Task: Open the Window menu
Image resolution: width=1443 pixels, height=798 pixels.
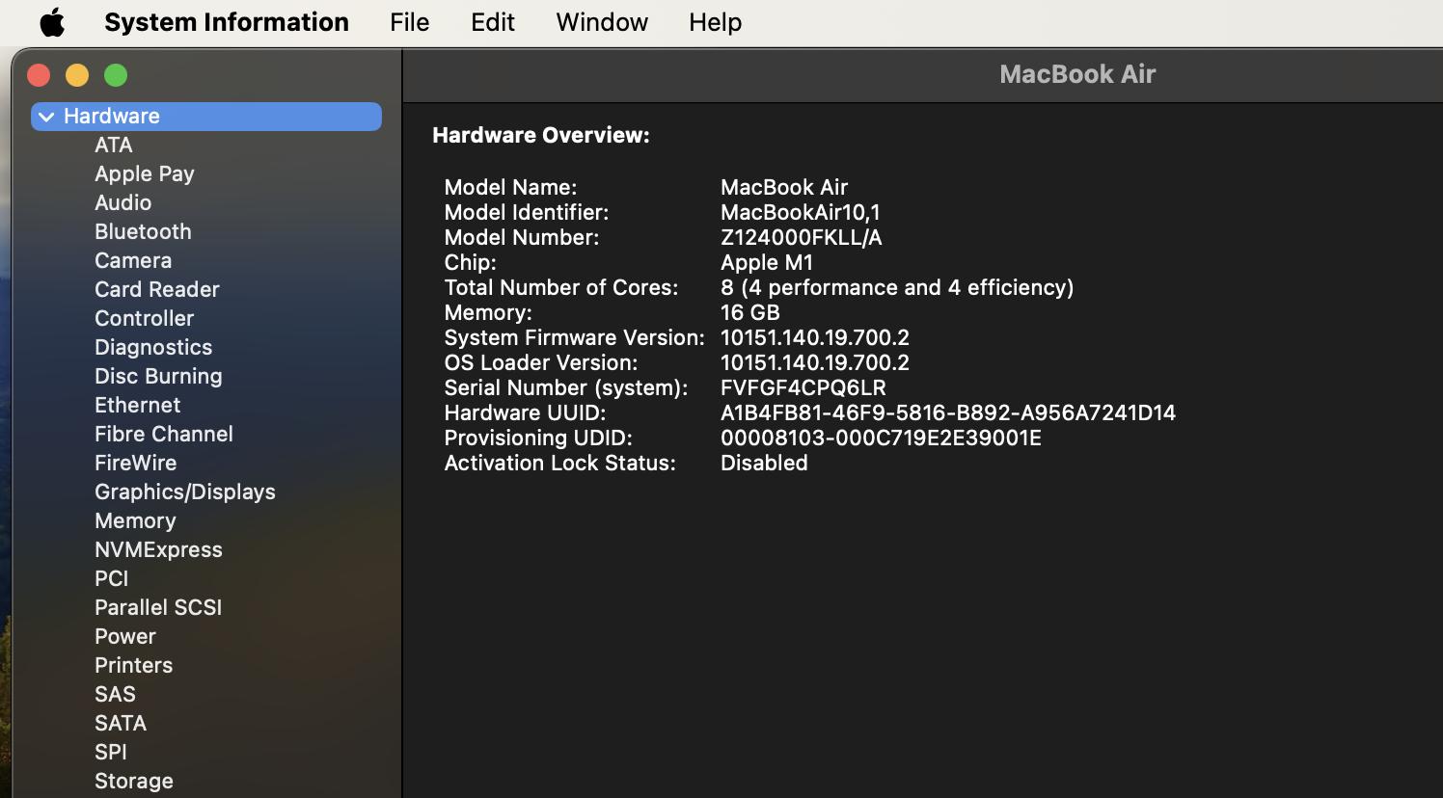Action: pyautogui.click(x=602, y=22)
